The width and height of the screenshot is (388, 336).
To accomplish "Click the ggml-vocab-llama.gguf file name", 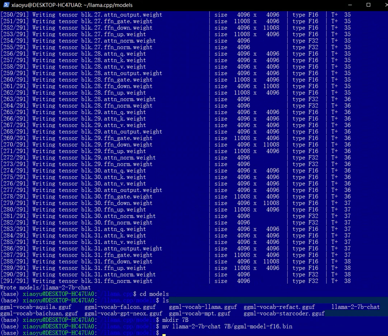I will click(x=203, y=307).
